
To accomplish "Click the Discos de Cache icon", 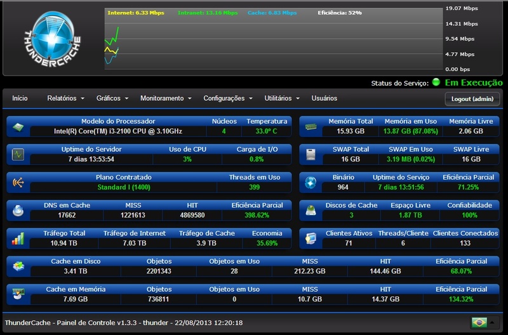I will tap(311, 211).
